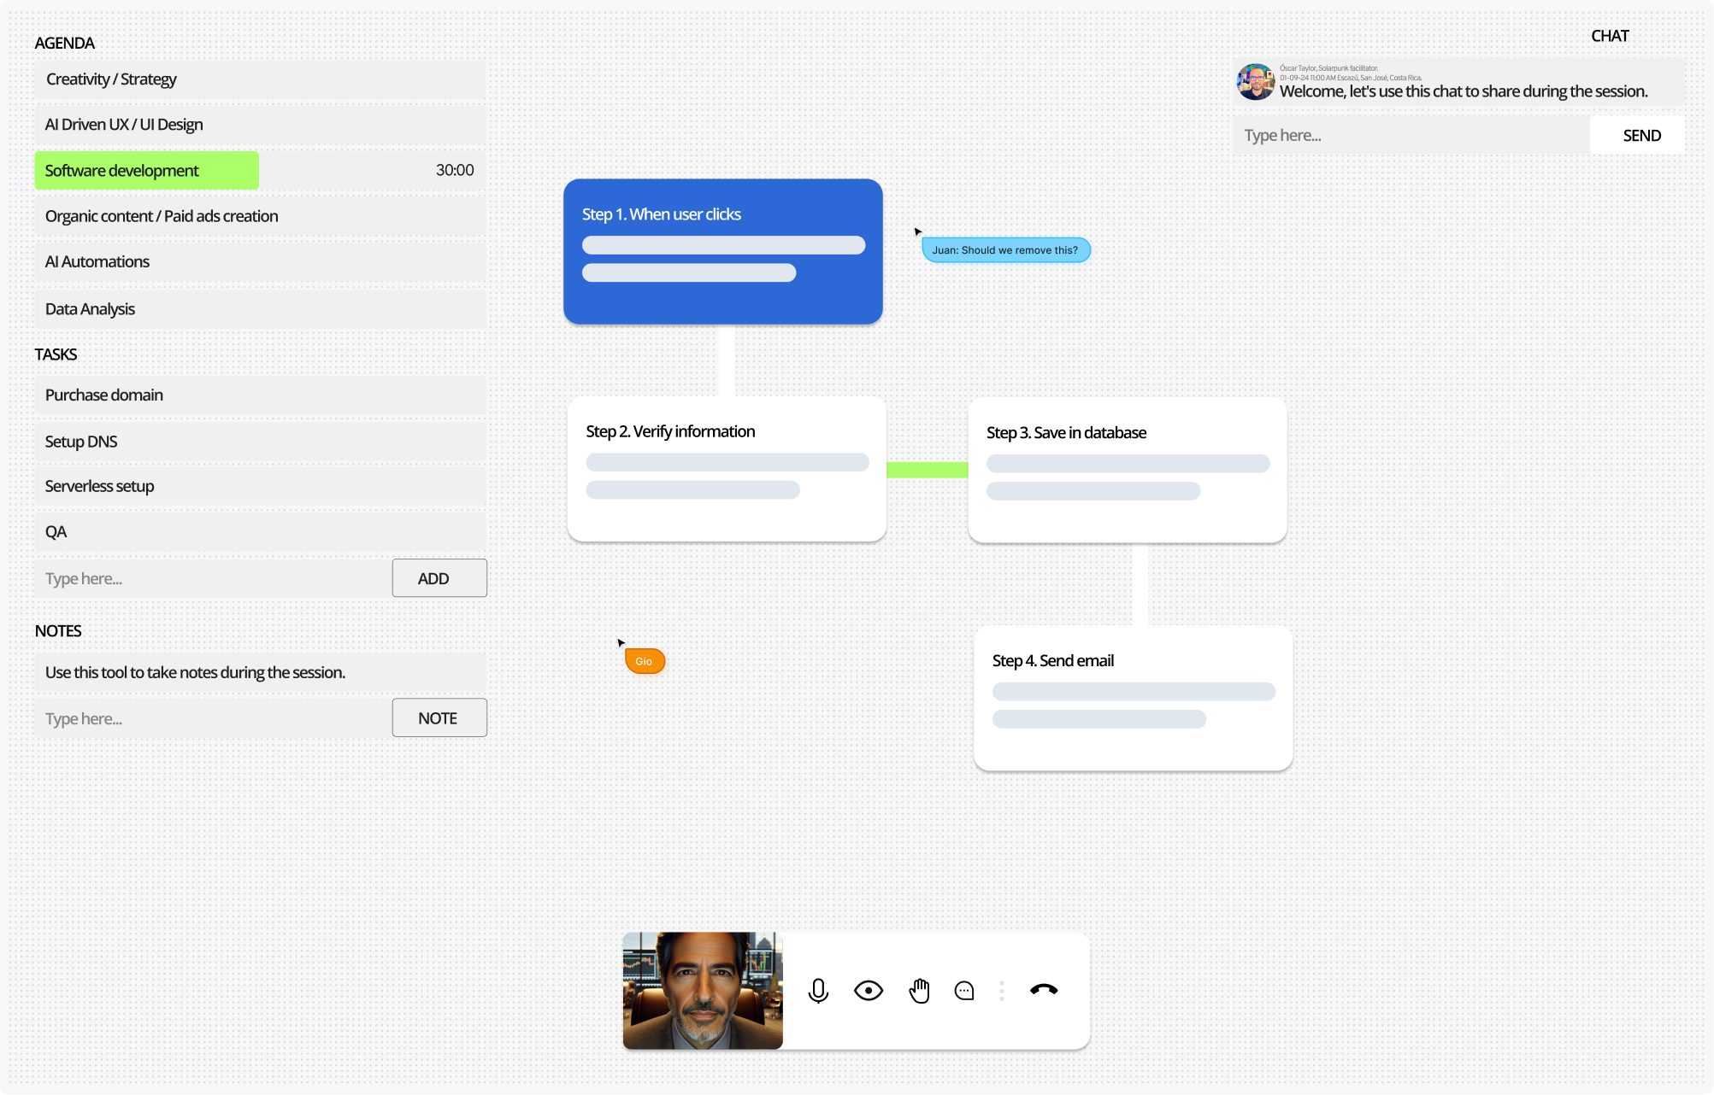
Task: Open Creativity / Strategy agenda item
Action: point(260,79)
